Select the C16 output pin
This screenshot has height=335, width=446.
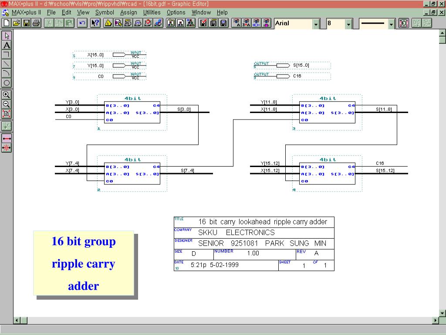click(292, 76)
